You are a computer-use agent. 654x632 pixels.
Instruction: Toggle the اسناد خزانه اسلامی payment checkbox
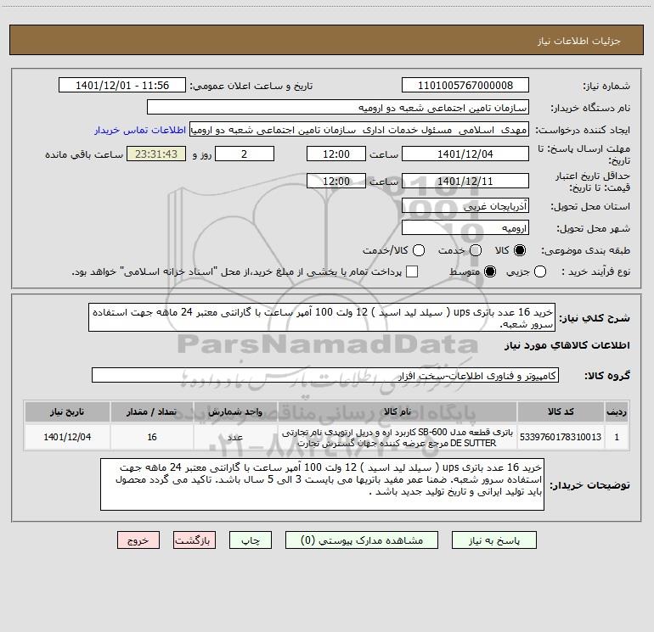(x=412, y=271)
